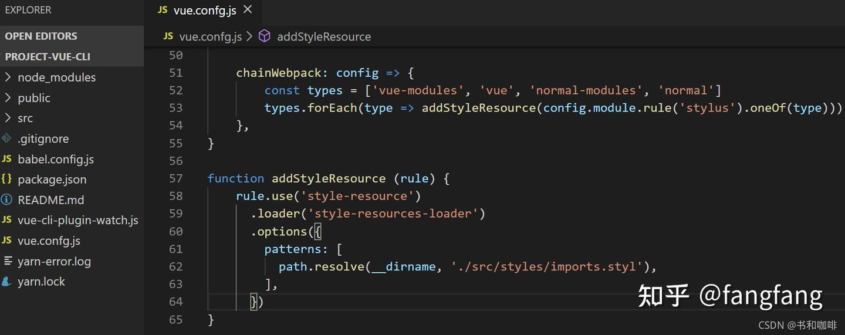The image size is (845, 335).
Task: Click the JS icon beside vue-cli-plugin-watch.js
Action: coord(6,220)
